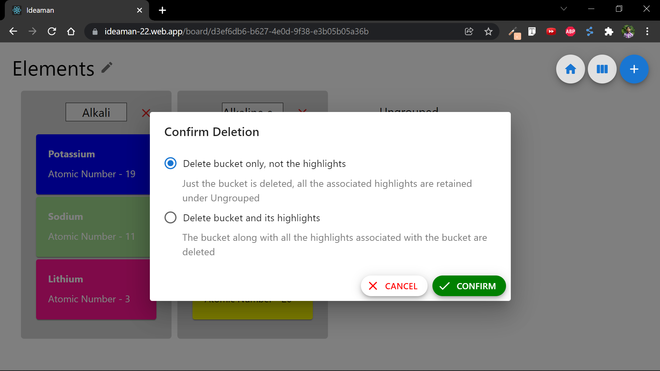660x371 pixels.
Task: Open the Extensions puzzle icon
Action: point(609,31)
